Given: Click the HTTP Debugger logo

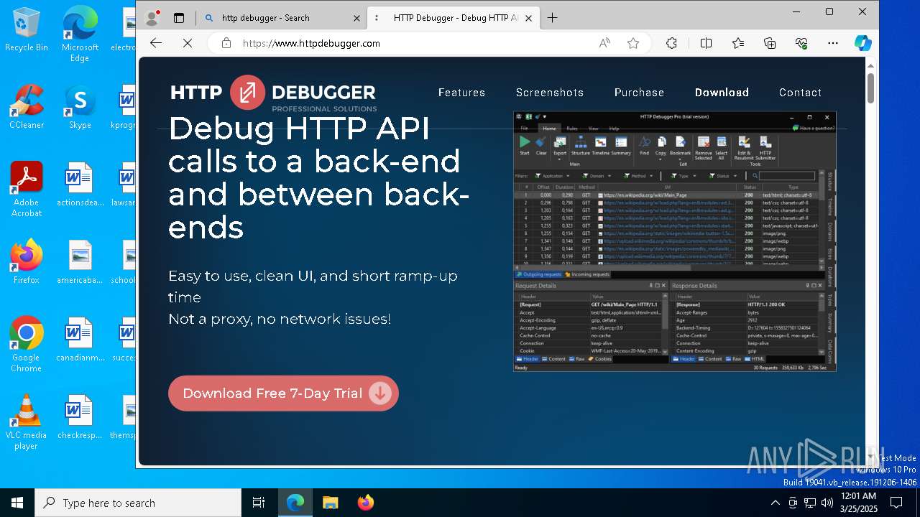Looking at the screenshot, I should pyautogui.click(x=273, y=93).
